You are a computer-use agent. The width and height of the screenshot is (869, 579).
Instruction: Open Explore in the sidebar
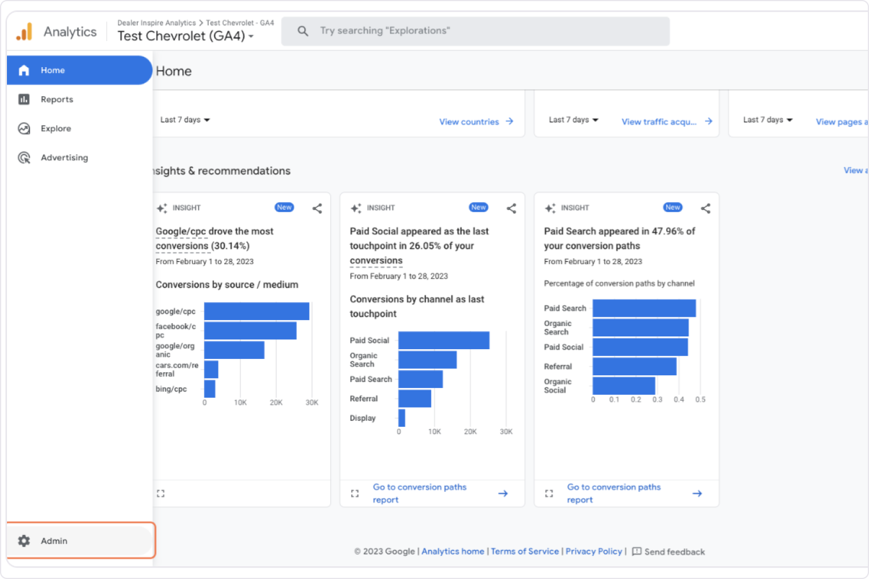(79, 129)
